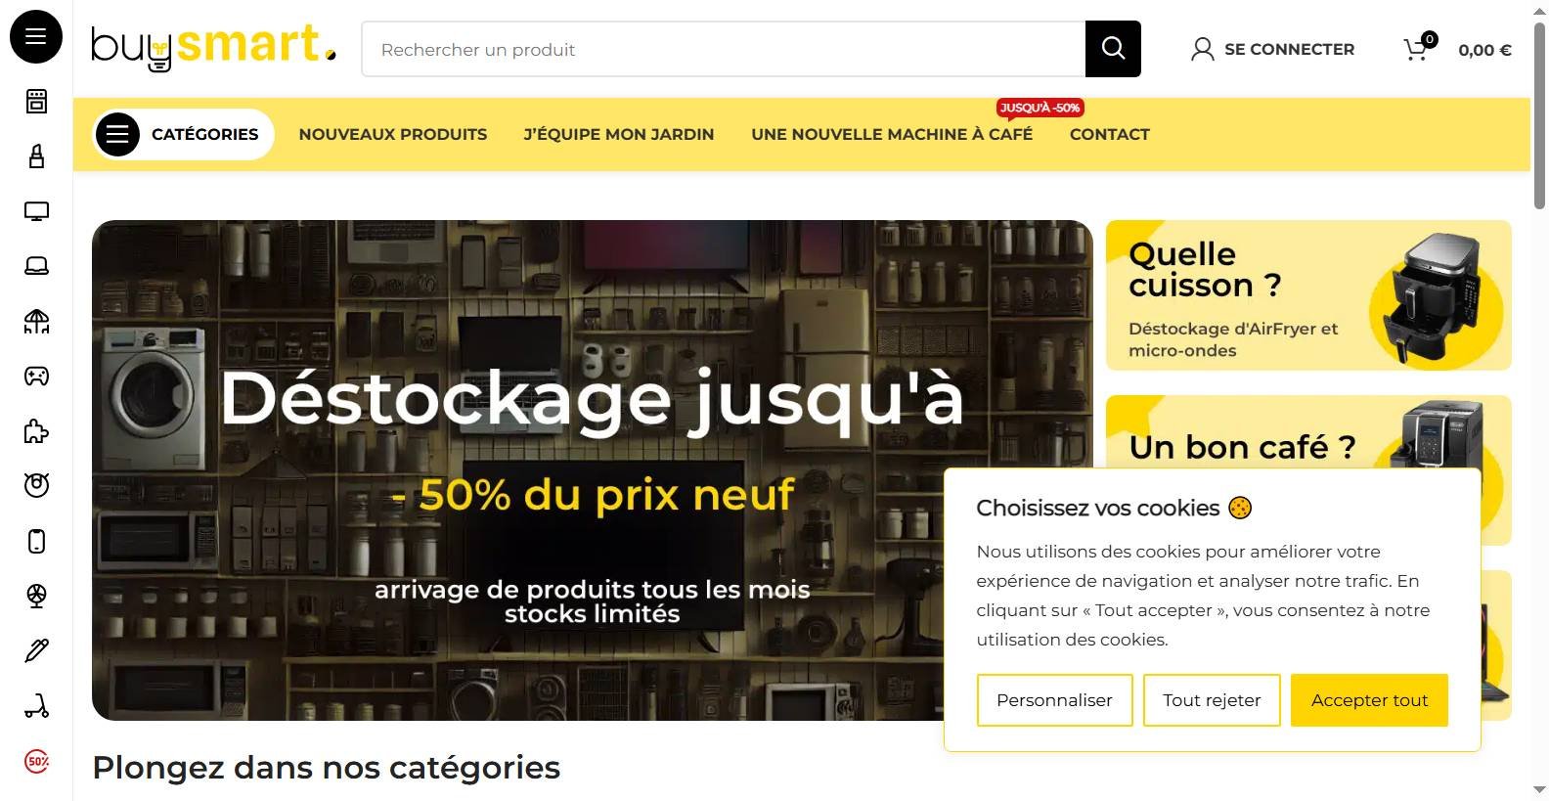Open the black hamburger menu at top-left
This screenshot has width=1549, height=801.
(36, 37)
